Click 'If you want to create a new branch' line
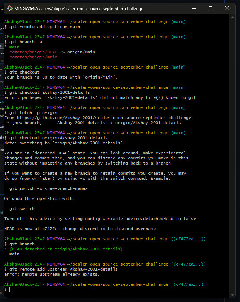Screen dimensions: 240x302 (95, 173)
